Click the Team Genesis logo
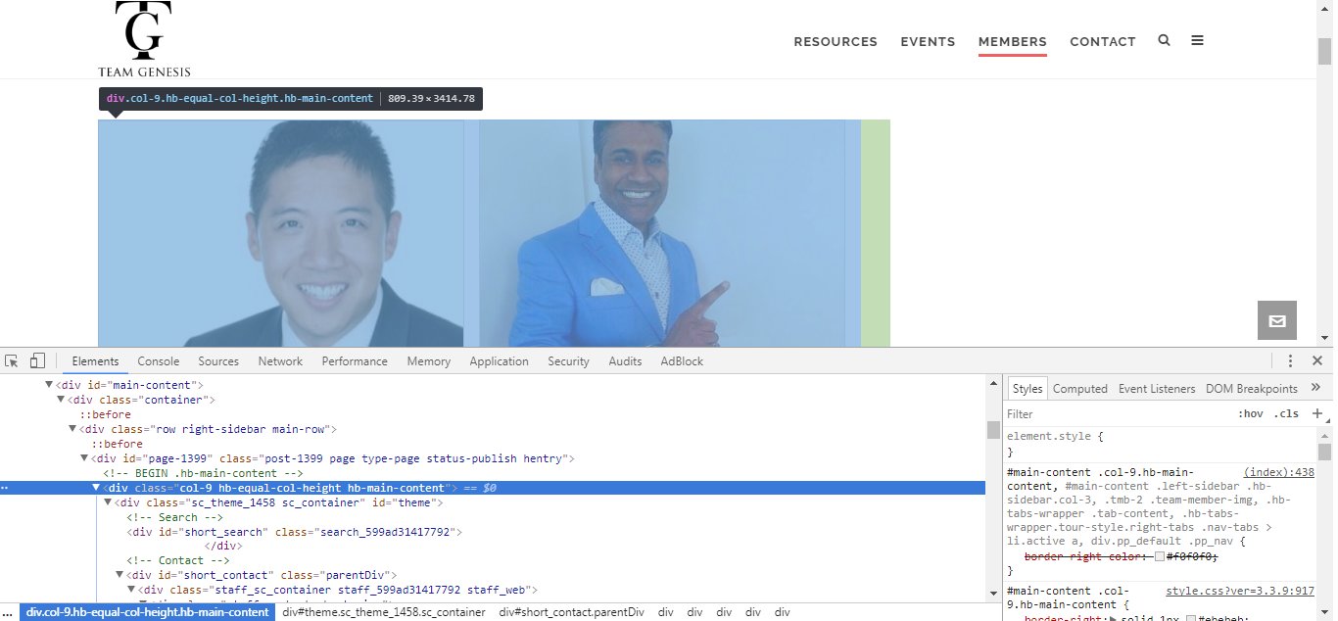This screenshot has height=621, width=1338. pyautogui.click(x=144, y=39)
